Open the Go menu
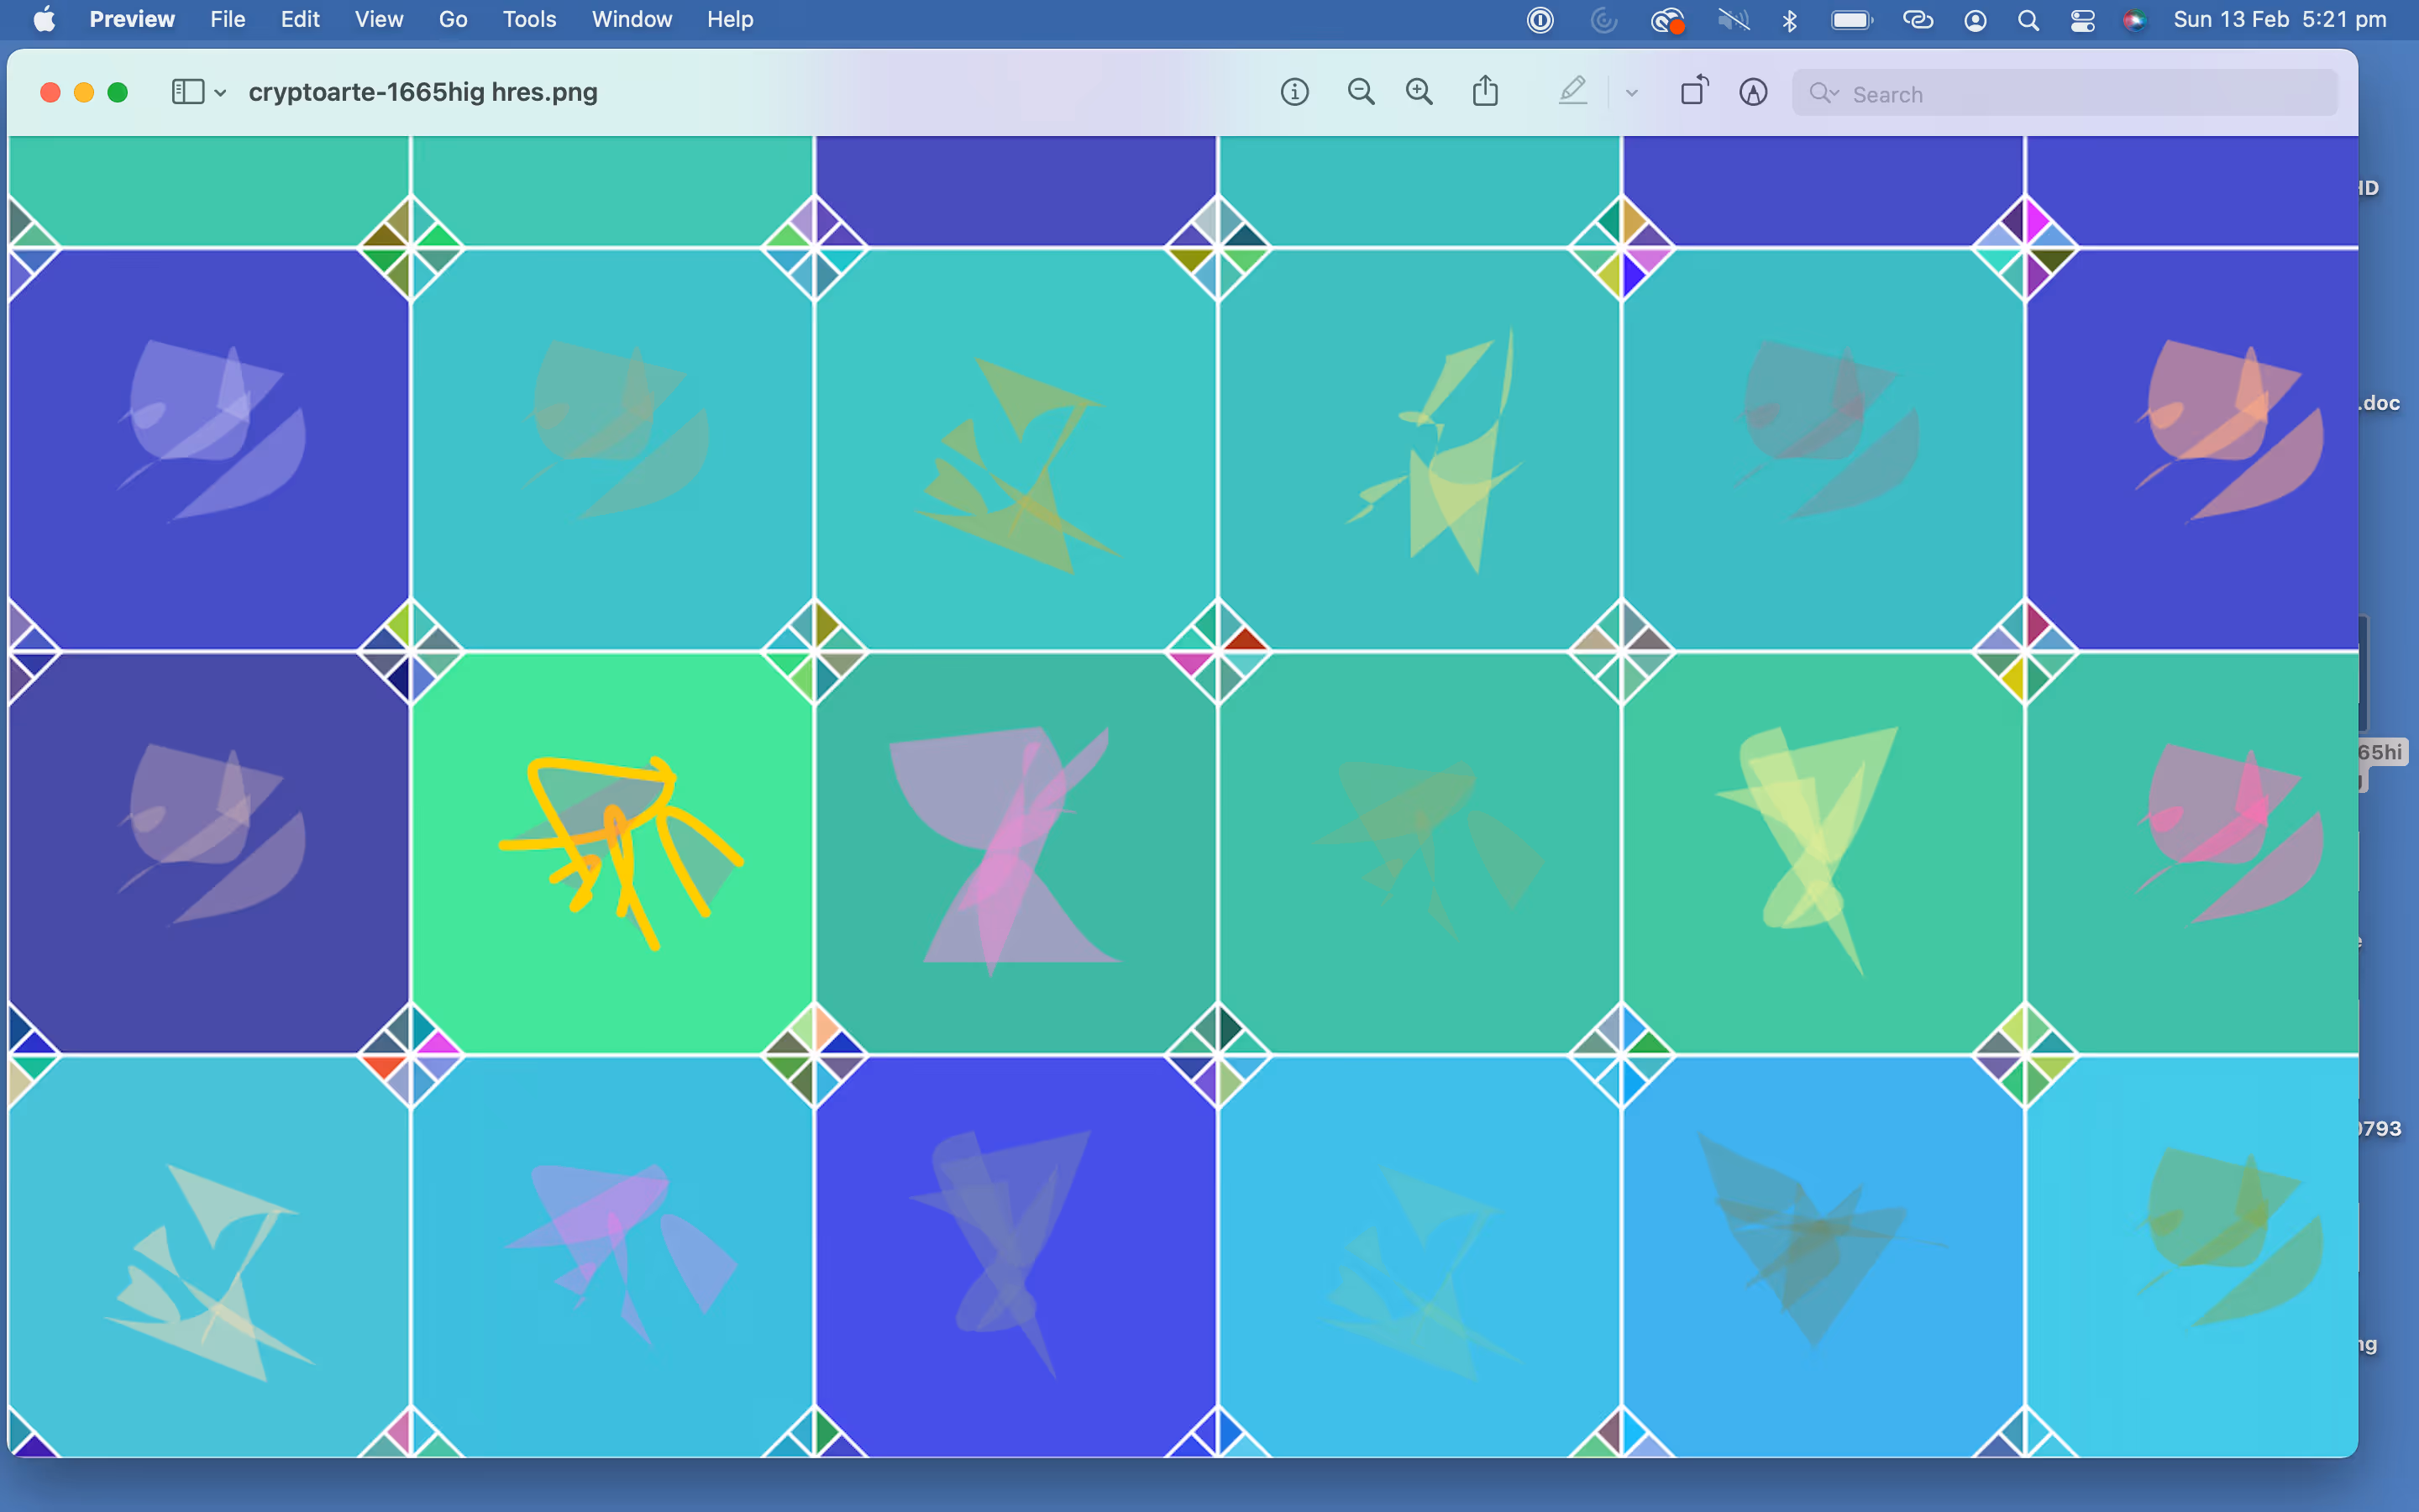This screenshot has width=2419, height=1512. point(453,19)
